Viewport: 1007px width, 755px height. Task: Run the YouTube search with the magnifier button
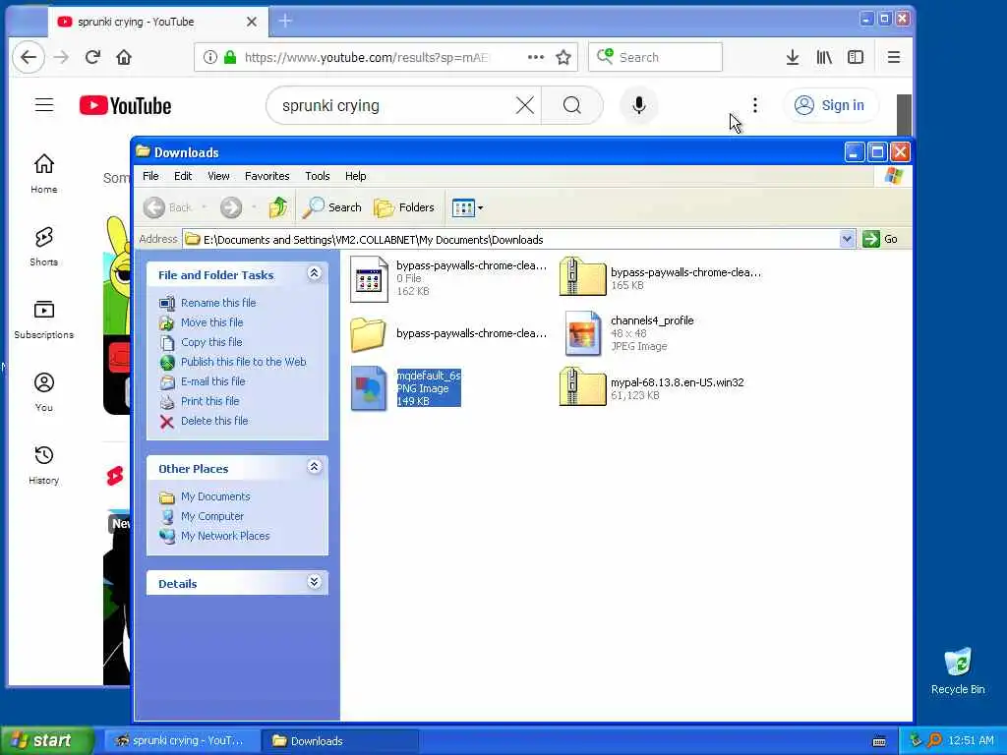572,105
